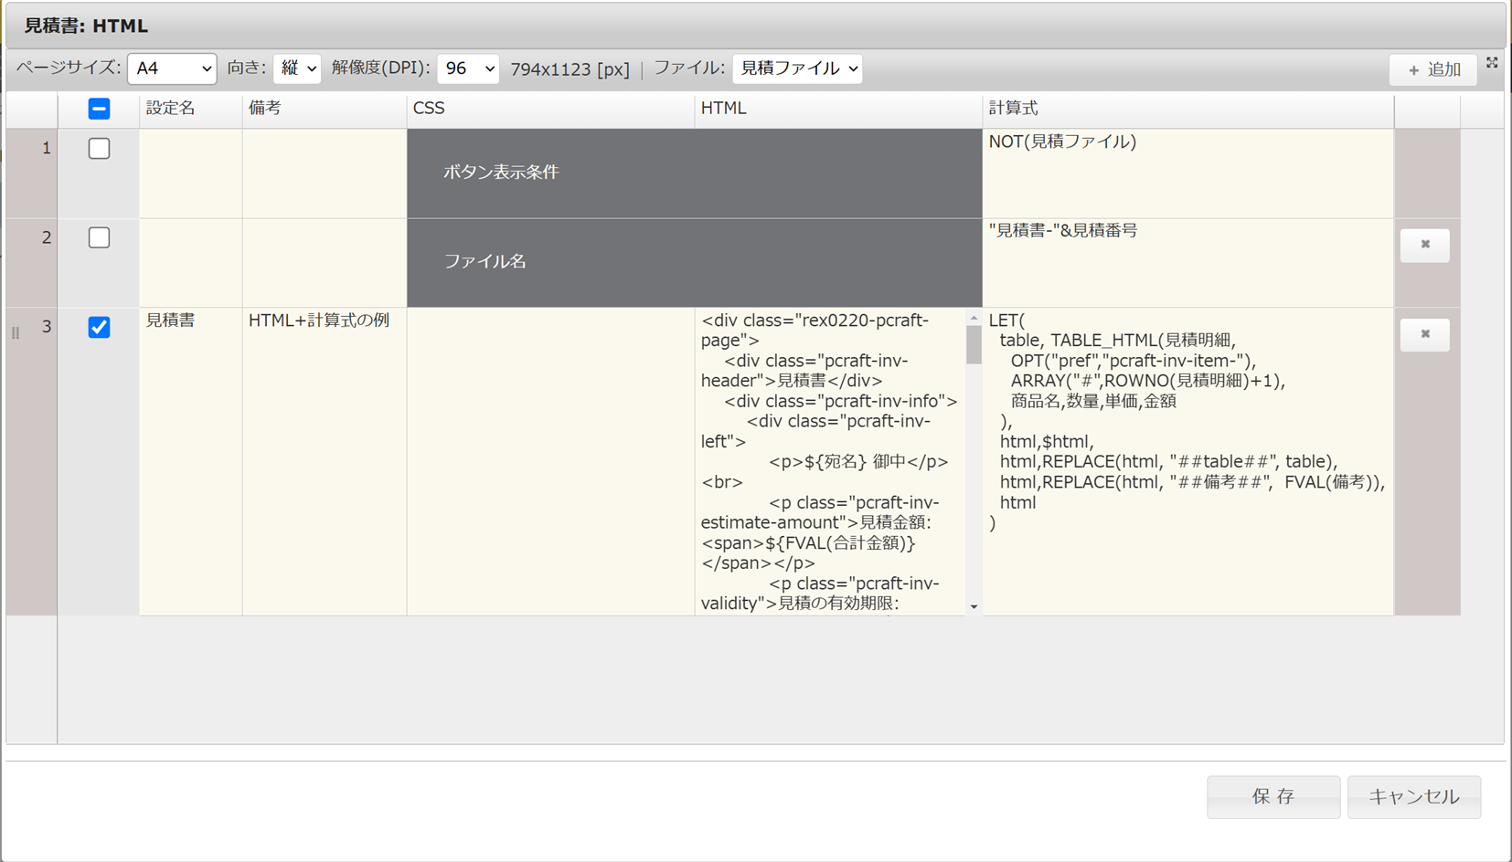
Task: Click the HTML cell scrollbar up arrow
Action: click(974, 318)
